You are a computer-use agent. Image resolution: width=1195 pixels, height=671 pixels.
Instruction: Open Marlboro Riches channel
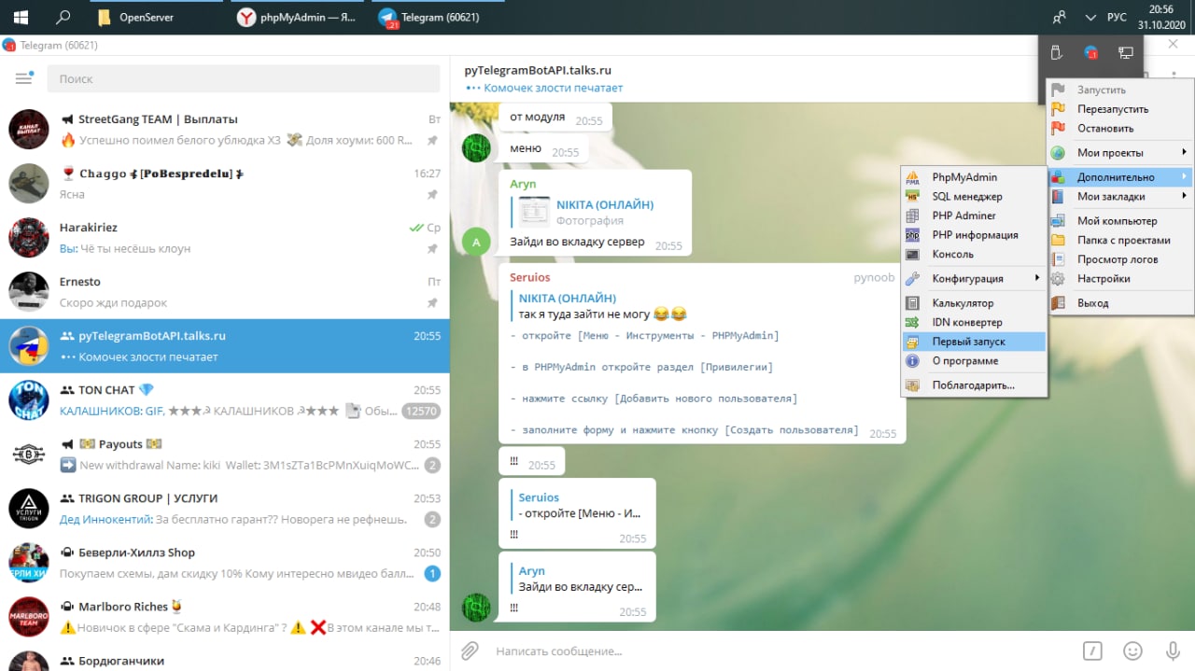point(225,617)
